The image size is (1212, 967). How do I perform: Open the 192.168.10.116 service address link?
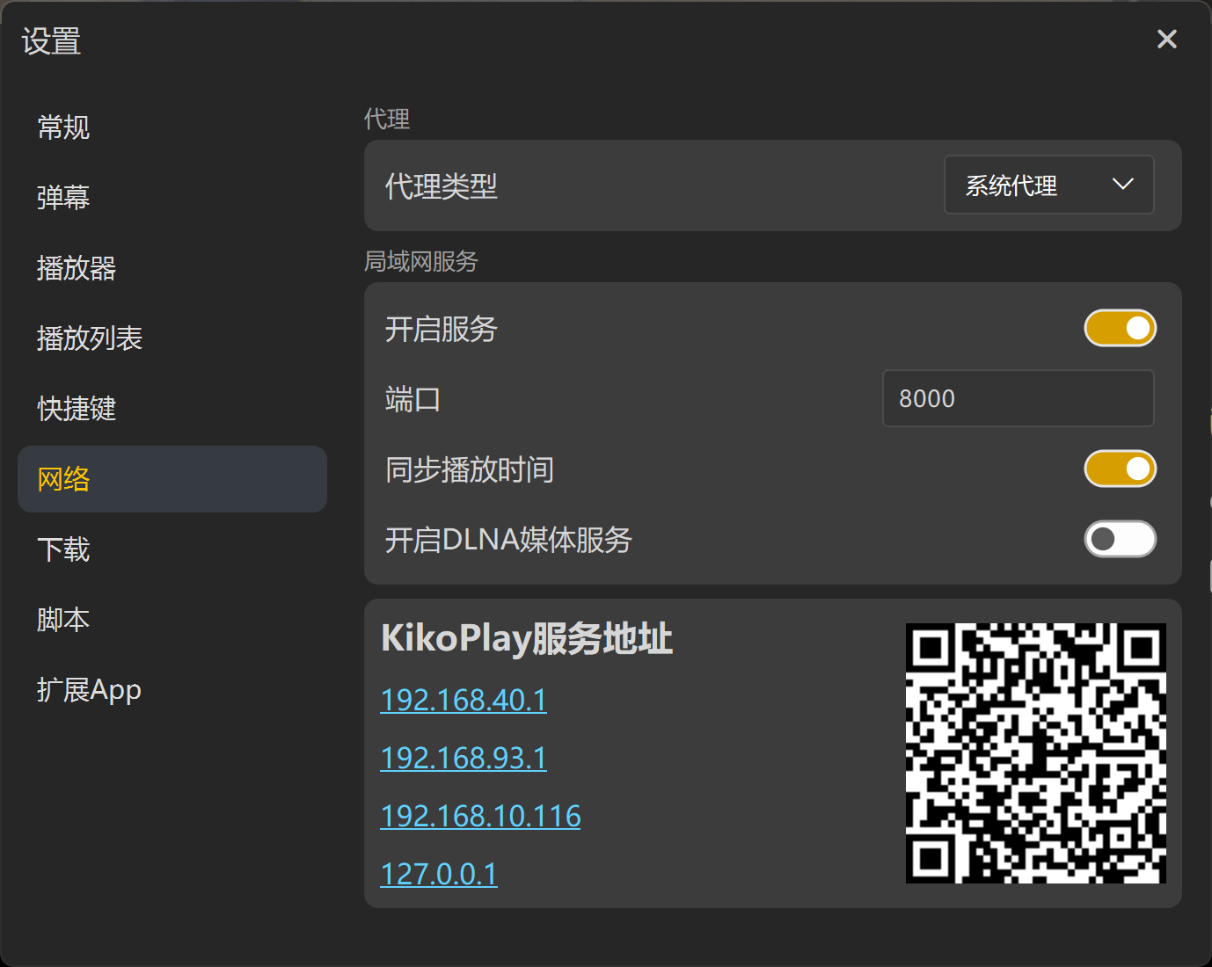coord(480,817)
